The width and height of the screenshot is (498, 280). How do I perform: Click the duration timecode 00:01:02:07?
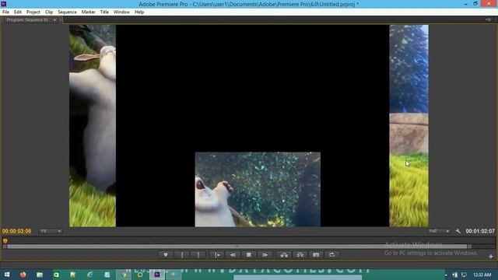point(480,231)
